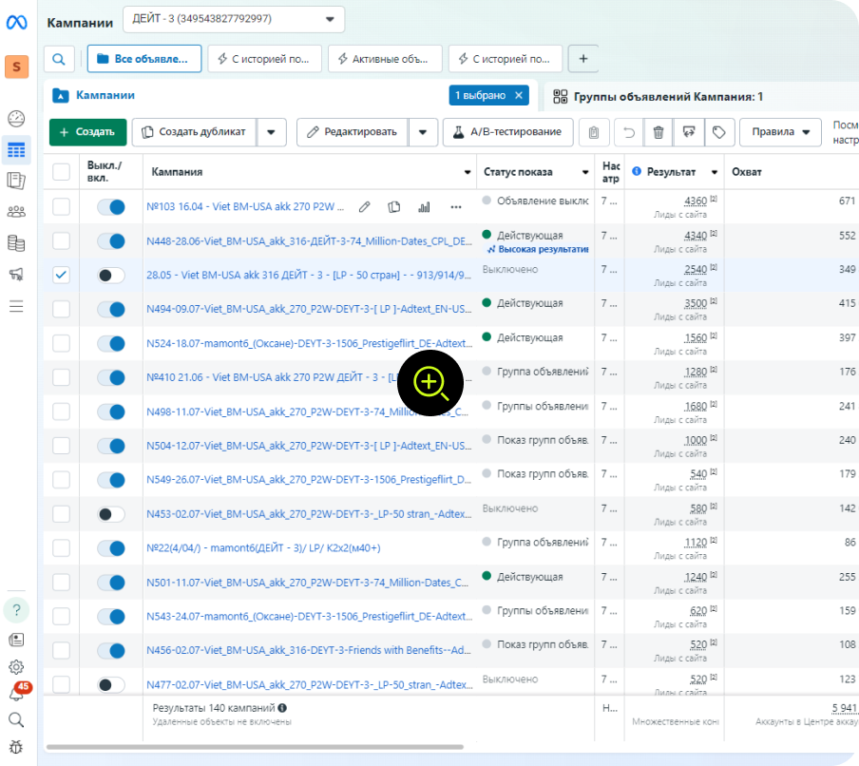Open the ads reporting pages icon
The height and width of the screenshot is (766, 859).
(16, 181)
